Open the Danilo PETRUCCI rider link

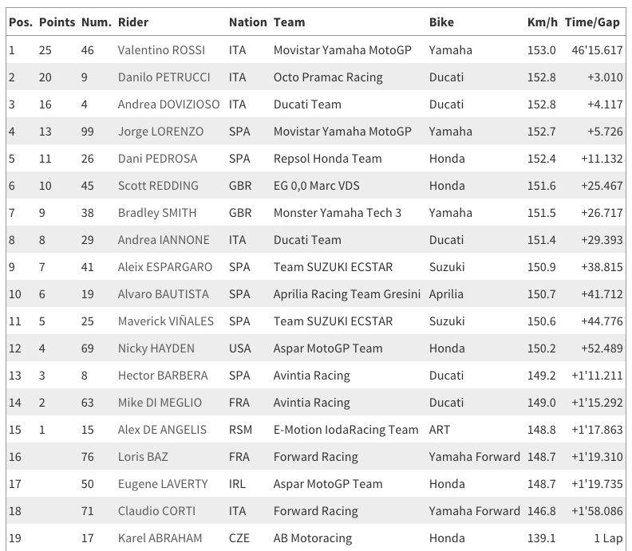pos(164,77)
